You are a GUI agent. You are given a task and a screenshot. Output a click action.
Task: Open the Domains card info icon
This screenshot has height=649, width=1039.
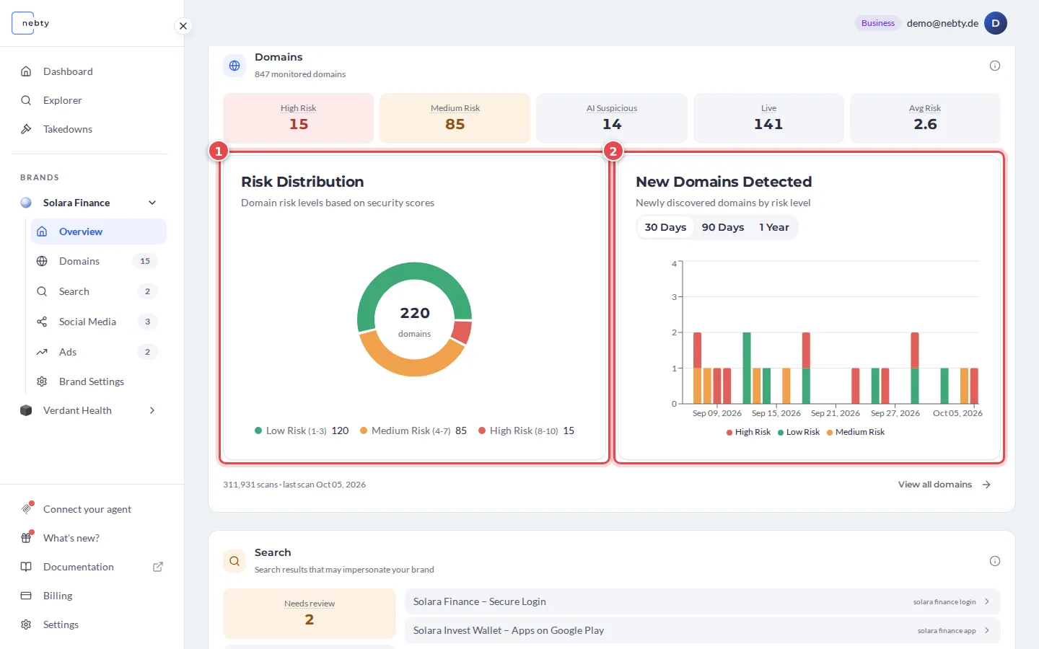point(995,66)
